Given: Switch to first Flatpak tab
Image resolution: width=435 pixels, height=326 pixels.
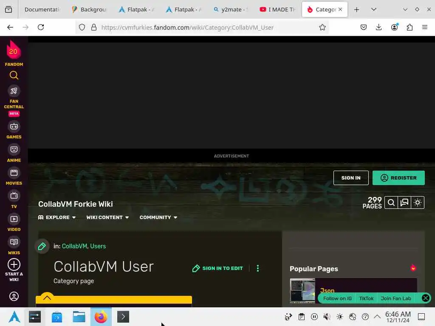Looking at the screenshot, I should (x=136, y=9).
